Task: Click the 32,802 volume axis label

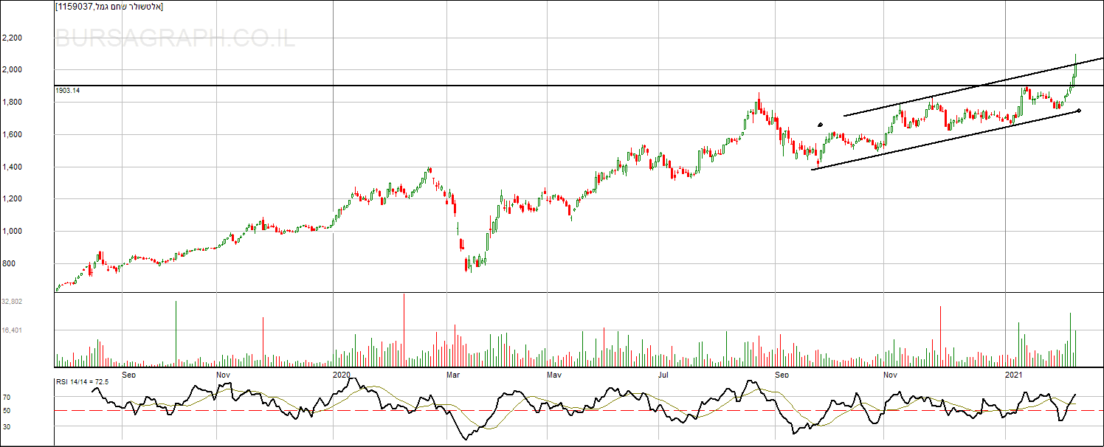Action: click(12, 302)
